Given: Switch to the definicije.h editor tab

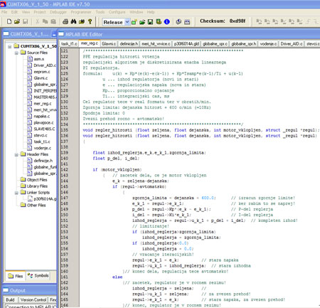Looking at the screenshot, I should [x=129, y=44].
